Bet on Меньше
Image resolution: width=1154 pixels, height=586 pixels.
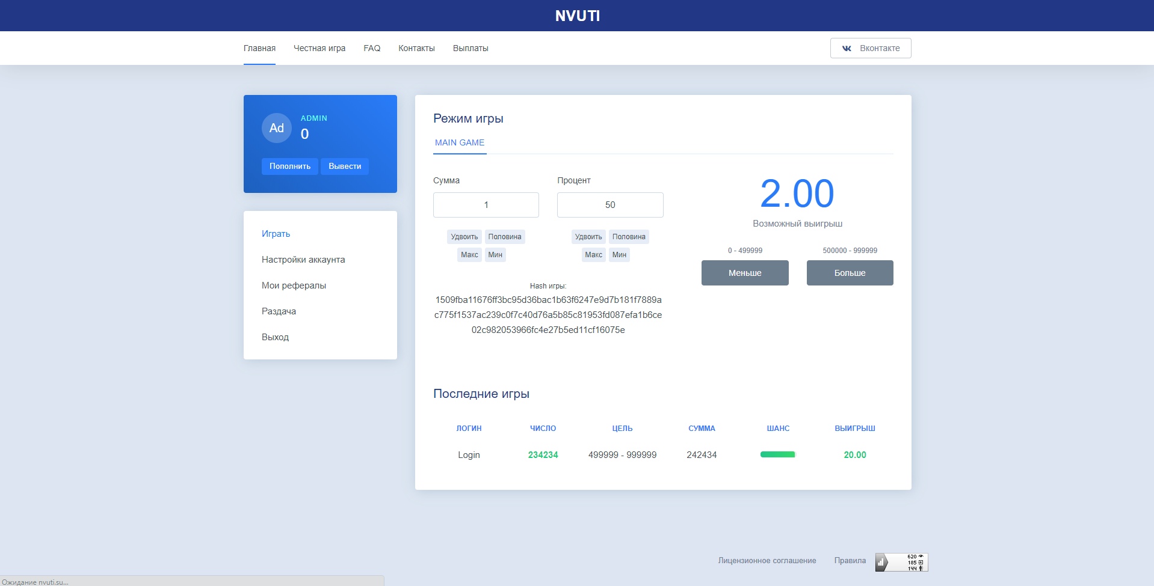(x=745, y=273)
